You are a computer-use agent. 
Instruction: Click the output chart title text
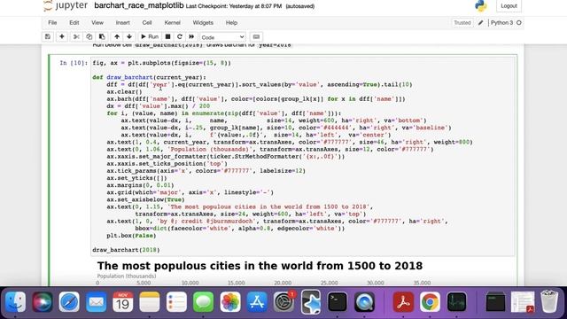pyautogui.click(x=260, y=266)
